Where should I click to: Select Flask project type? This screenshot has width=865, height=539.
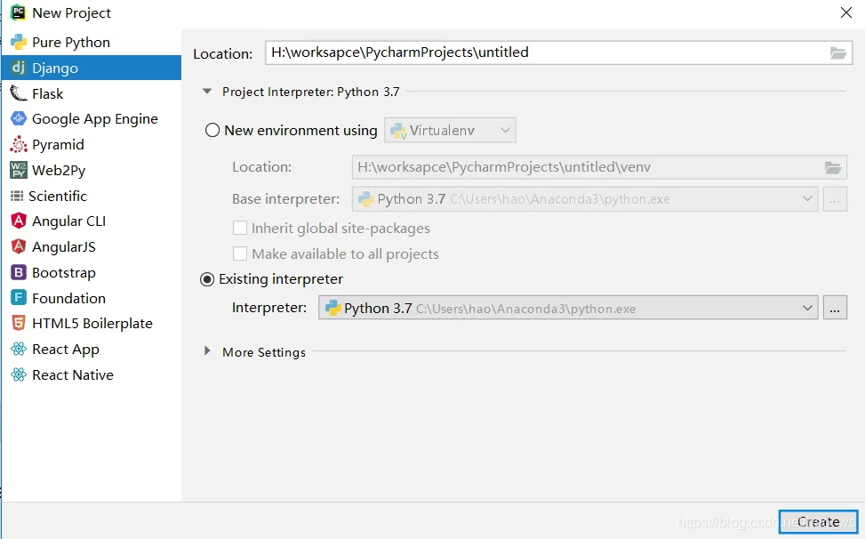47,93
